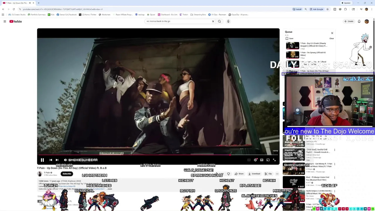This screenshot has width=375, height=211.
Task: Open more actions three-dot menu
Action: (277, 174)
